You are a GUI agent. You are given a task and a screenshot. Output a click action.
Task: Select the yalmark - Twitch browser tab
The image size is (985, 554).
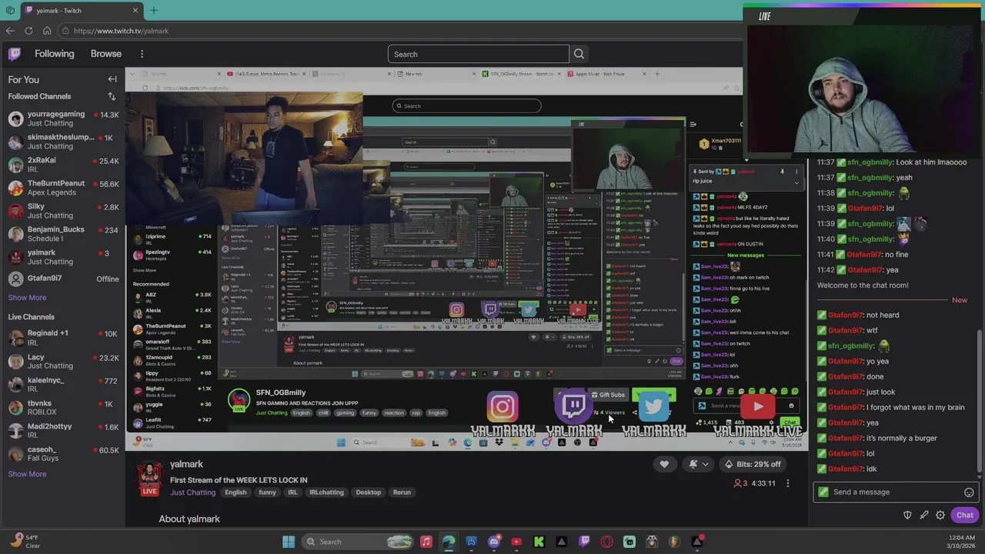pyautogui.click(x=81, y=10)
